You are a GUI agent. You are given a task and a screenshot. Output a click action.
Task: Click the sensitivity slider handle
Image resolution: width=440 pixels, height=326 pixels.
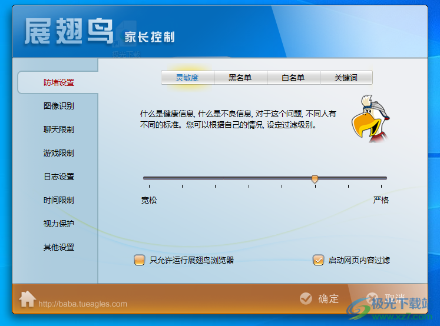[x=315, y=179]
